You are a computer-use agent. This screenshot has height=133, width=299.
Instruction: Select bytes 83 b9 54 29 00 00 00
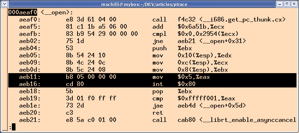[x=102, y=34]
